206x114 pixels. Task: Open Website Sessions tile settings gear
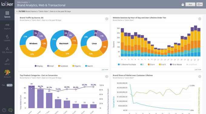pyautogui.click(x=200, y=19)
